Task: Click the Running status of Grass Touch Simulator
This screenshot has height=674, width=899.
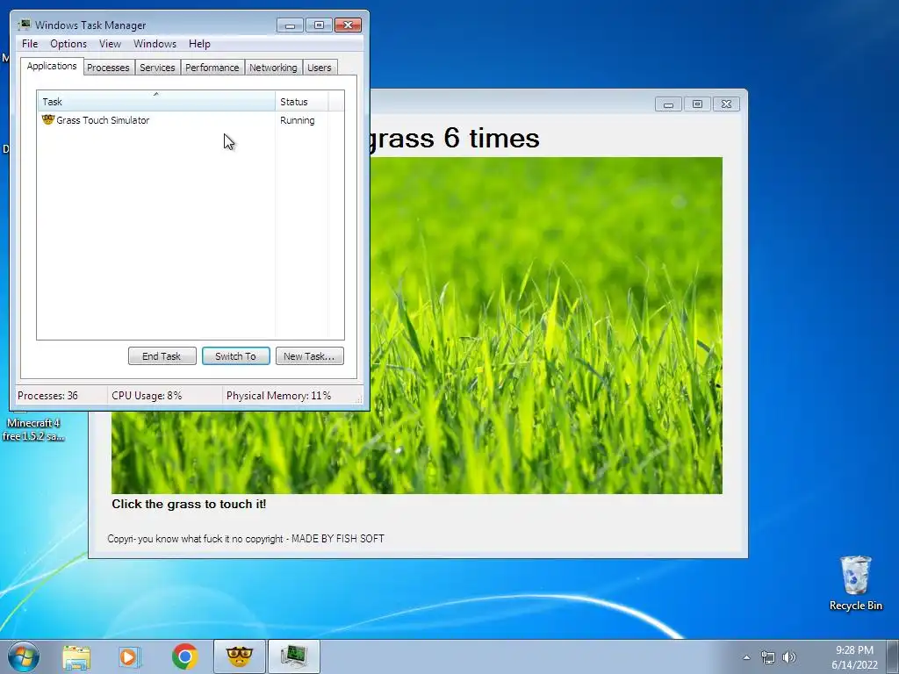Action: pyautogui.click(x=297, y=120)
